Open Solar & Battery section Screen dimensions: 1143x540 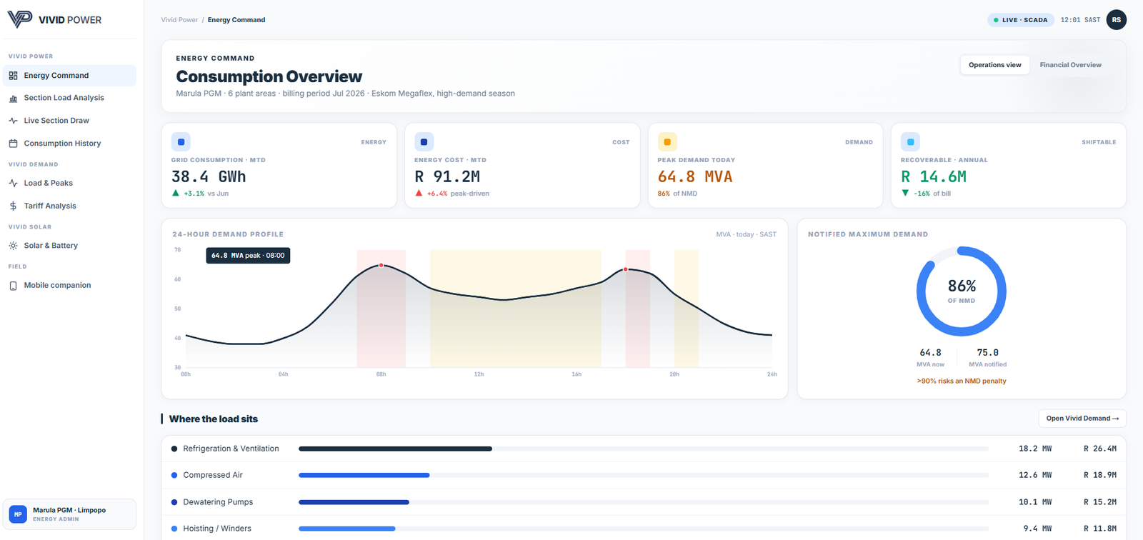[69, 246]
